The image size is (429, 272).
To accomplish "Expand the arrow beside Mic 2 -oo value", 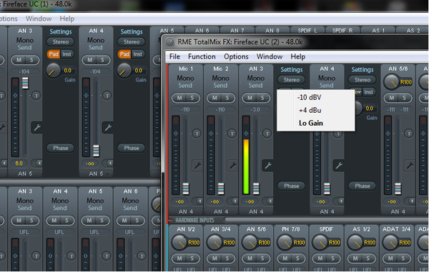I will tap(234, 201).
